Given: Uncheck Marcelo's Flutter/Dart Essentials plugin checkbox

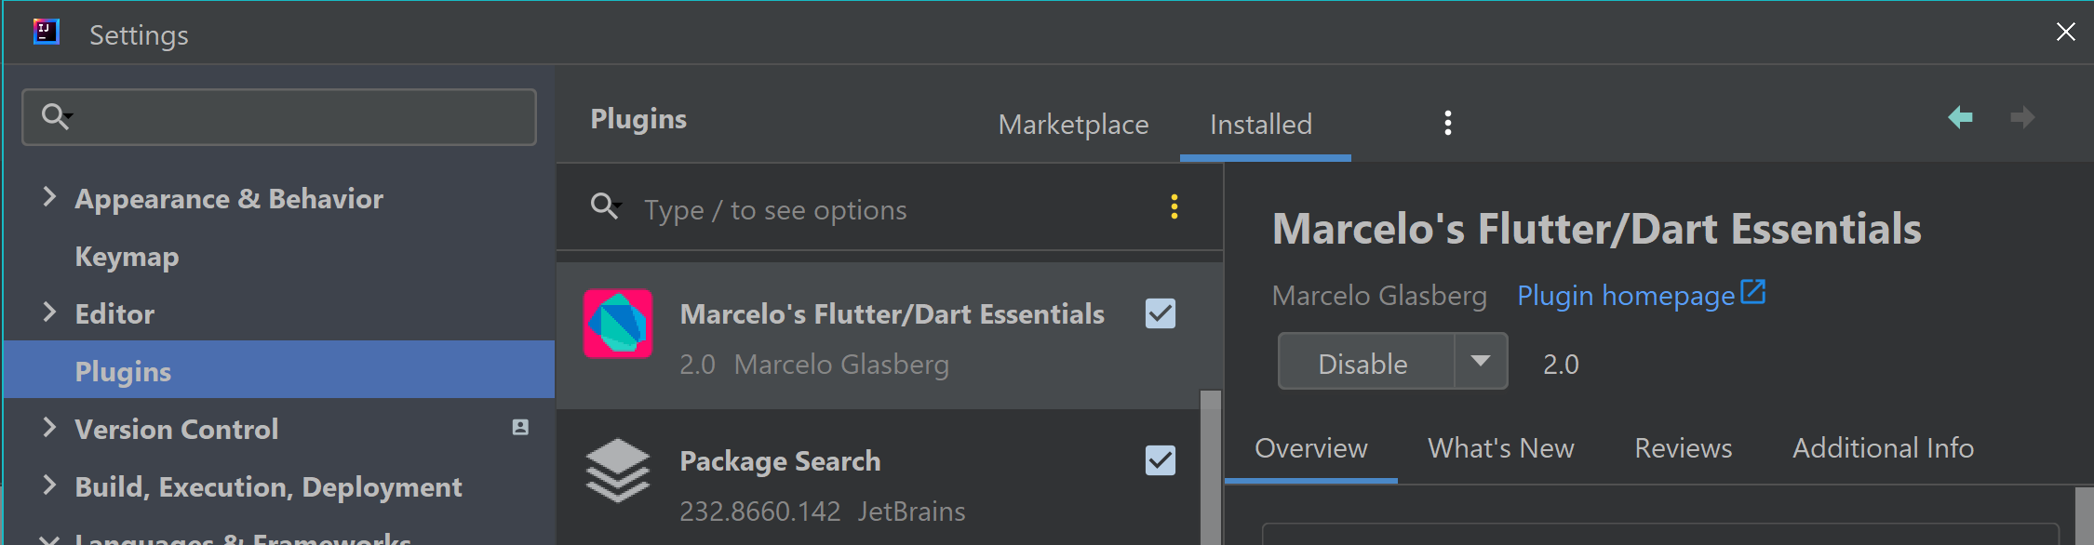Looking at the screenshot, I should point(1161,313).
